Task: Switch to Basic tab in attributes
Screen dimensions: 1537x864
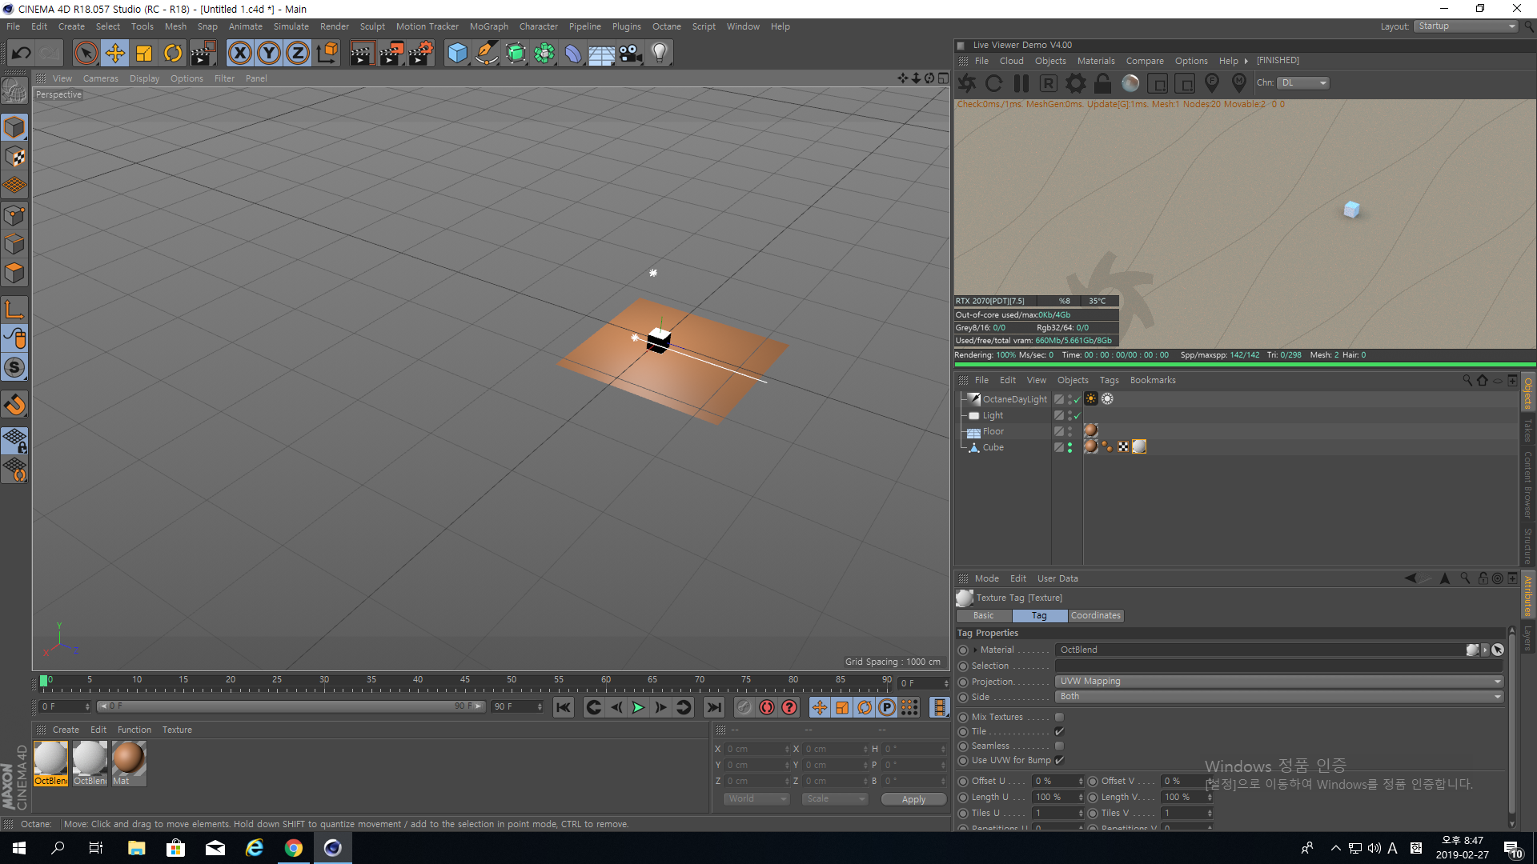Action: (984, 616)
